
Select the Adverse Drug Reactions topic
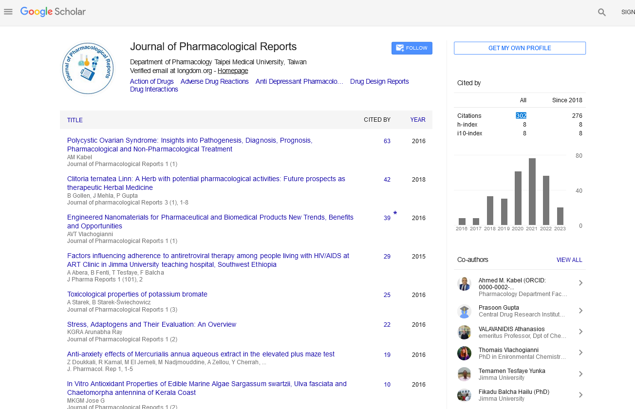coord(214,82)
